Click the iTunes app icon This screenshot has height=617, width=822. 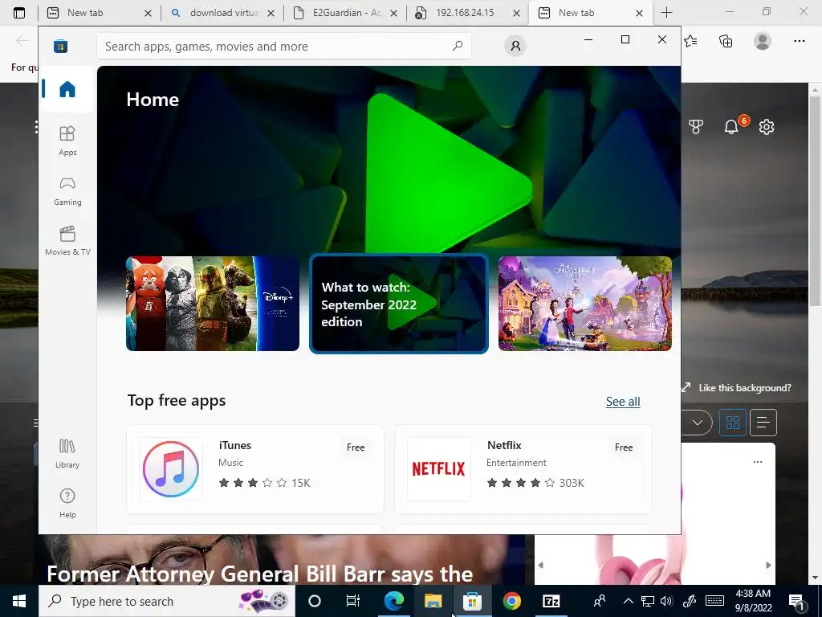[x=171, y=469]
